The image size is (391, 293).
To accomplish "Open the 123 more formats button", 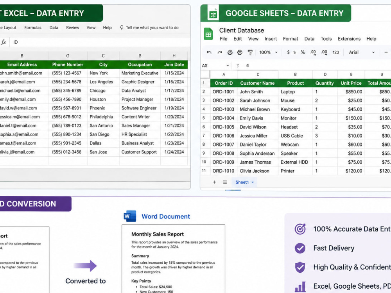I will (335, 52).
